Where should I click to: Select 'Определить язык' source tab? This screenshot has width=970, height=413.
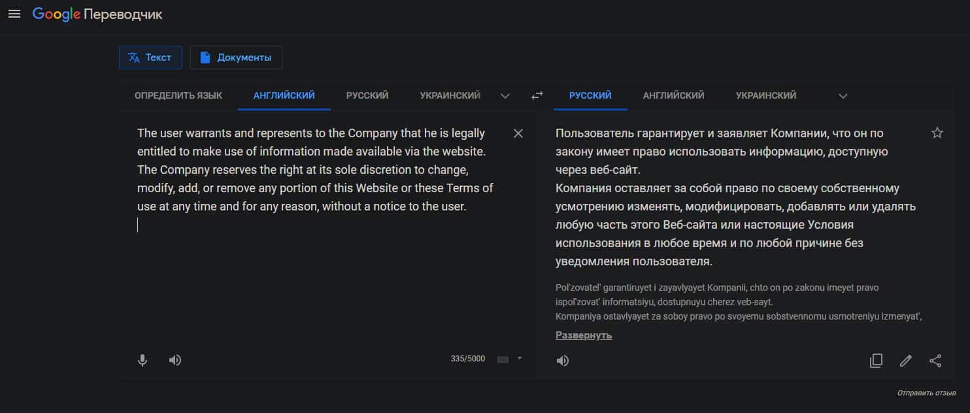tap(178, 95)
